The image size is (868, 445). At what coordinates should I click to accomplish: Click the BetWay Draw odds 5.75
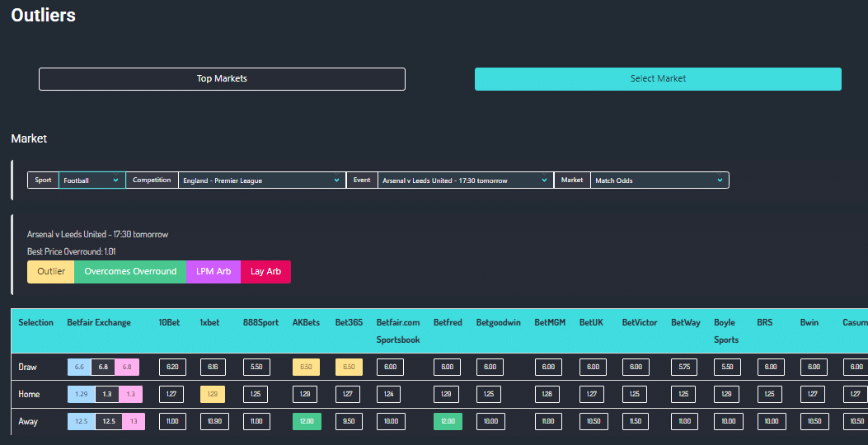coord(684,367)
